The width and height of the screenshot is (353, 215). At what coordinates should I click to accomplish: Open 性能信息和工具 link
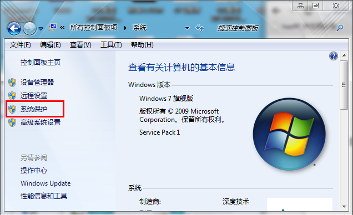tap(44, 196)
